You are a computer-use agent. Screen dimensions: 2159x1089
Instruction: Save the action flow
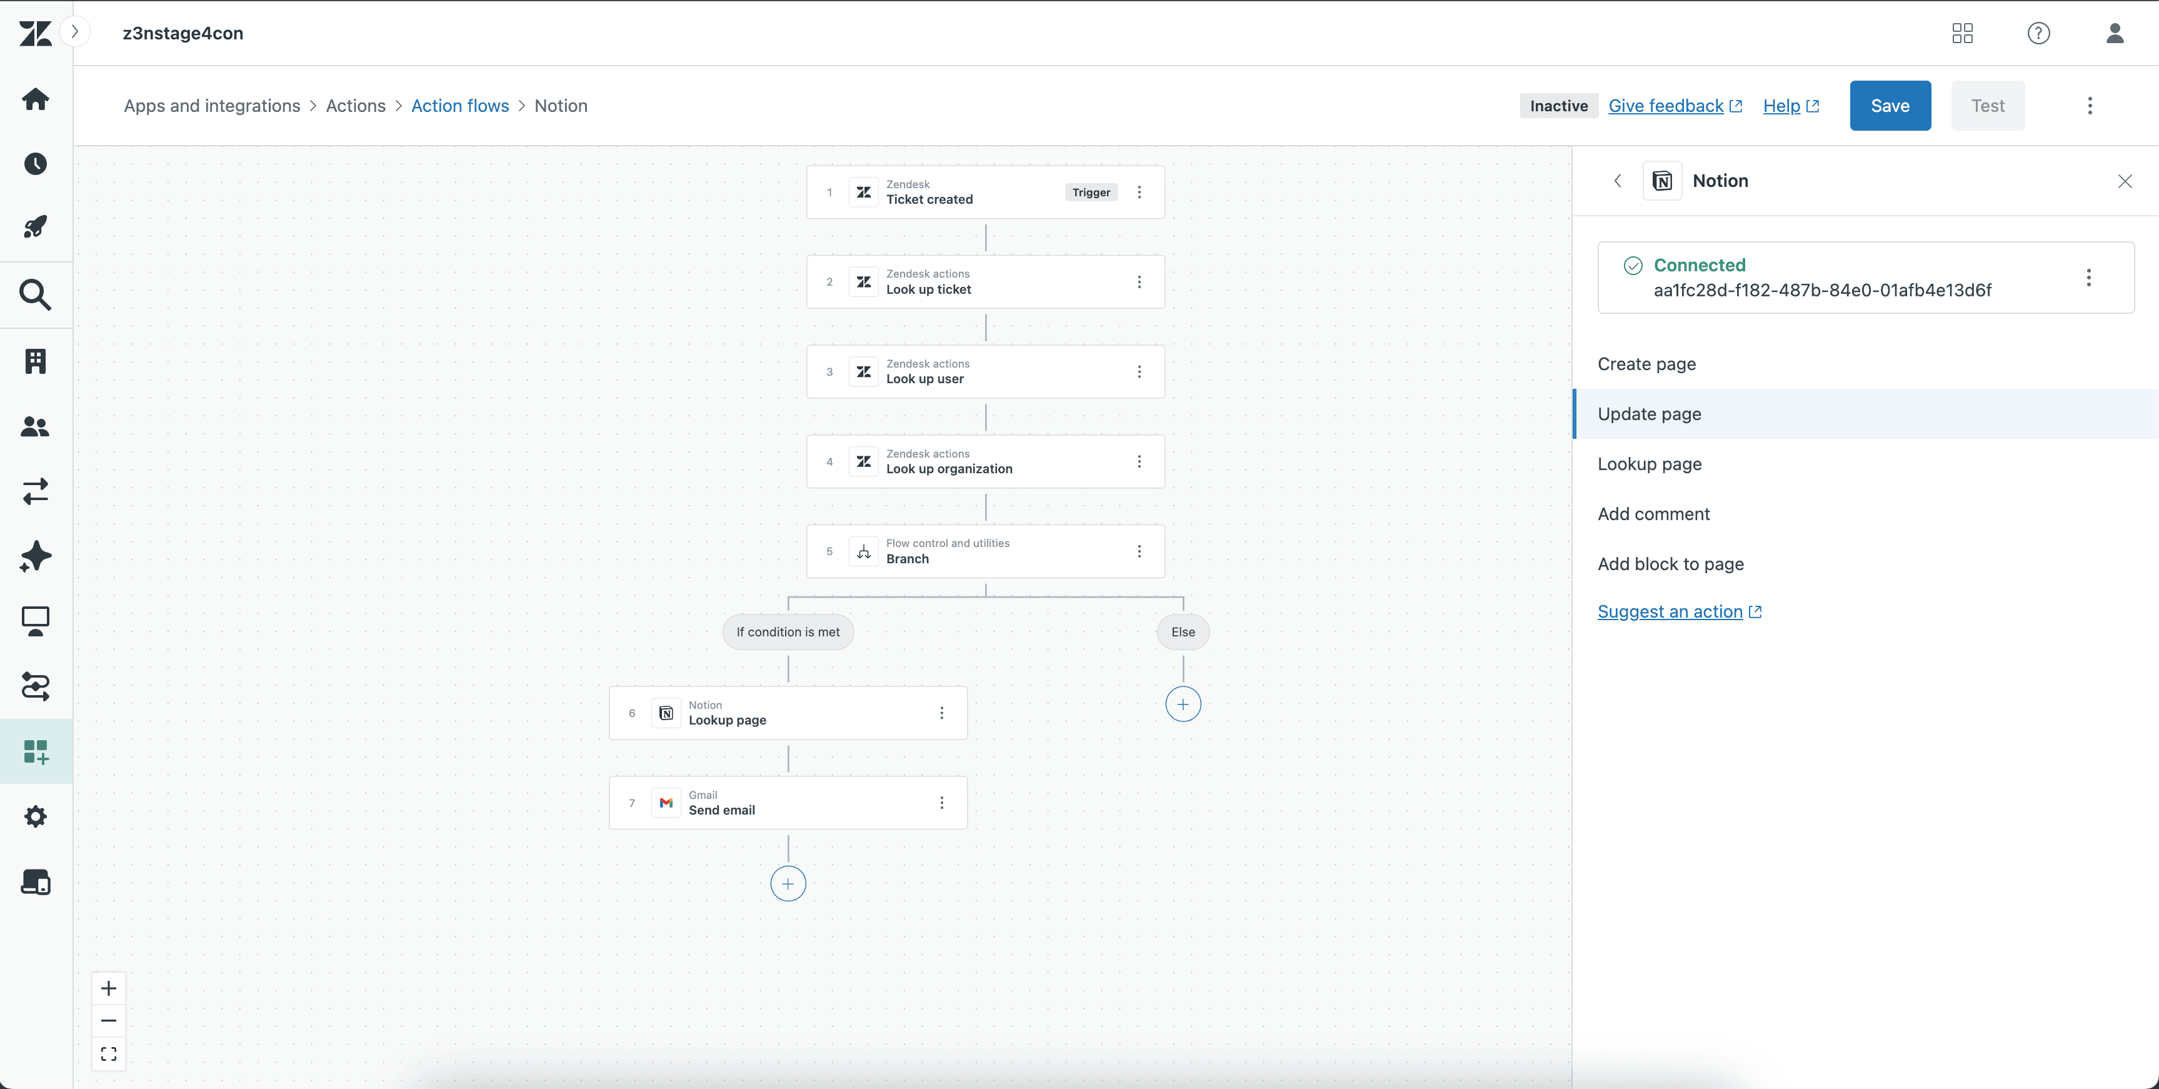pos(1890,106)
